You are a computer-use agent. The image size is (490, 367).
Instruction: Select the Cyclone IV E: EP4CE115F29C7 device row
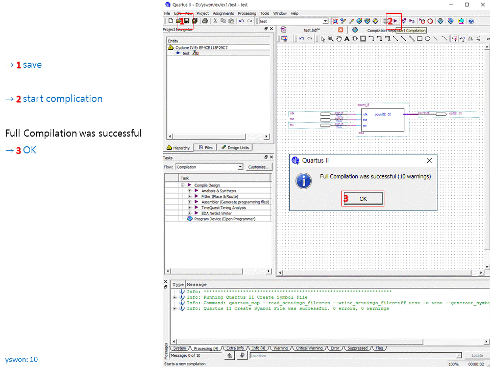[218, 48]
